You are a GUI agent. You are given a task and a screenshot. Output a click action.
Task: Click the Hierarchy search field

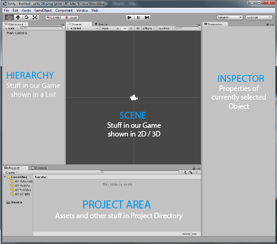41,28
